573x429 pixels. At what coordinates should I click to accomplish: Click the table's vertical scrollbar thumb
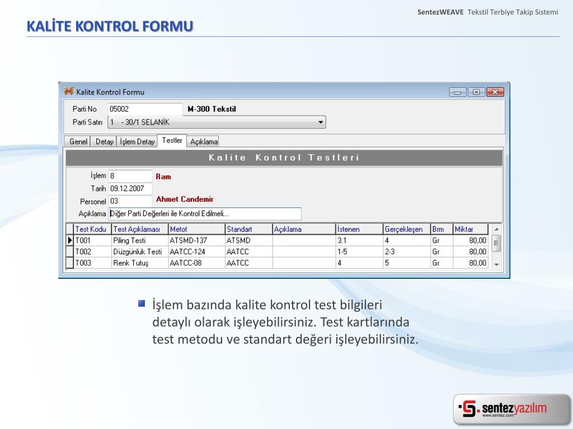496,244
